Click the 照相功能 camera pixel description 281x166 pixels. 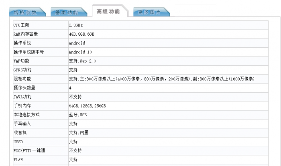pos(161,79)
